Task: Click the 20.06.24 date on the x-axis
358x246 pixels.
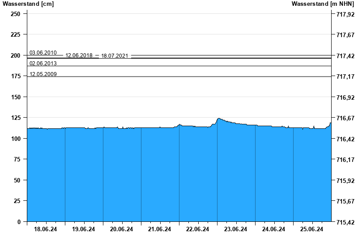Action: (x=122, y=229)
